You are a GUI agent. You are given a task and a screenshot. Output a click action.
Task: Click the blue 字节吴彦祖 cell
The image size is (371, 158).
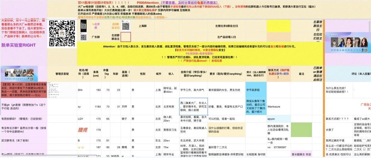point(256,90)
